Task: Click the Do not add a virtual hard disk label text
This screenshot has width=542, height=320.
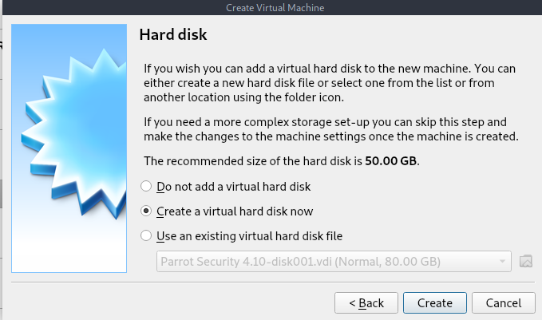Action: pos(234,187)
